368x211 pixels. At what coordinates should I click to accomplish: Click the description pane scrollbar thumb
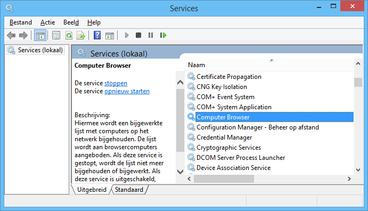point(180,120)
